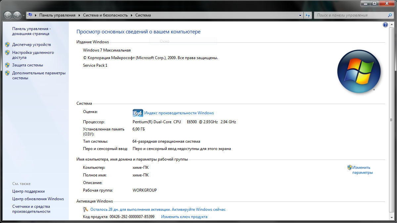Click the Control Panel icon in address bar
This screenshot has height=223, width=397.
pyautogui.click(x=30, y=15)
